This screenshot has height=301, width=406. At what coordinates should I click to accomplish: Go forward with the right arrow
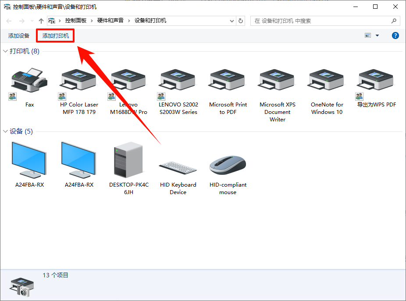coord(22,21)
